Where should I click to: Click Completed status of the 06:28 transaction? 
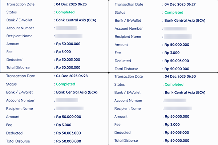[65, 84]
